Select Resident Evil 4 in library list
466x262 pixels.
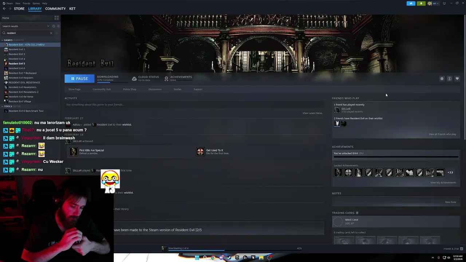pyautogui.click(x=17, y=59)
